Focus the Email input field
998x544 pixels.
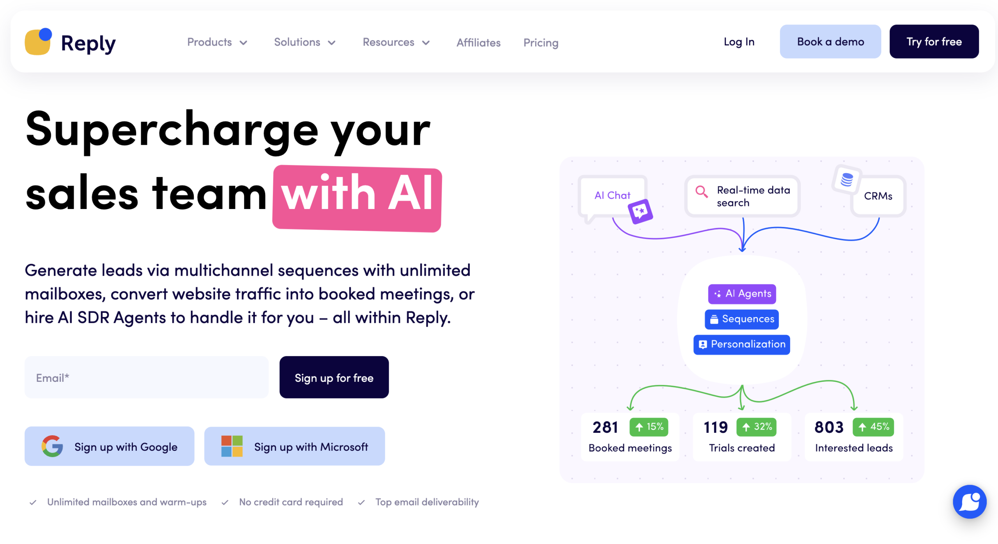click(147, 377)
